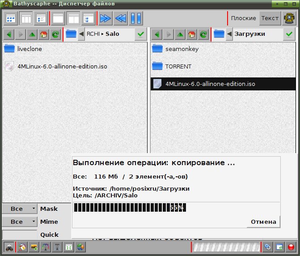Confirm left panel path with green checkmark

coord(141,34)
